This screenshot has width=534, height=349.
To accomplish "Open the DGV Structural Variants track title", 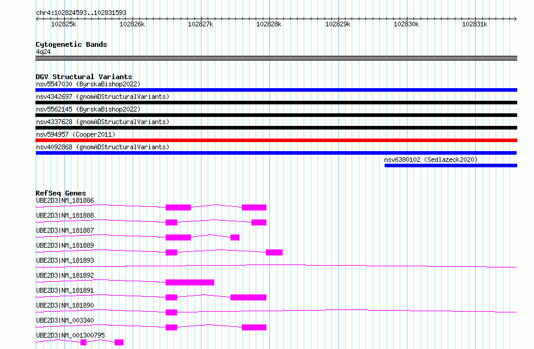I will click(x=84, y=77).
